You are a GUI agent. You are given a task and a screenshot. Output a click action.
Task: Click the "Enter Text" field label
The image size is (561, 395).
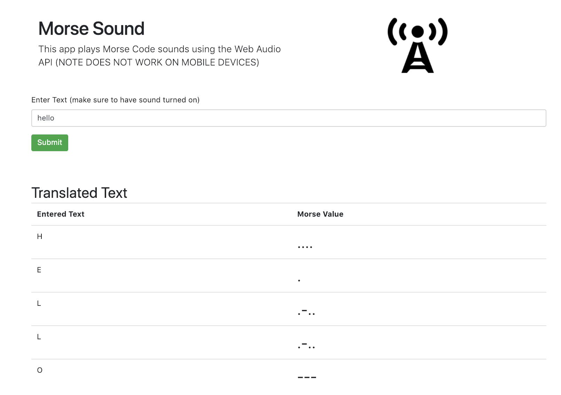pyautogui.click(x=115, y=100)
